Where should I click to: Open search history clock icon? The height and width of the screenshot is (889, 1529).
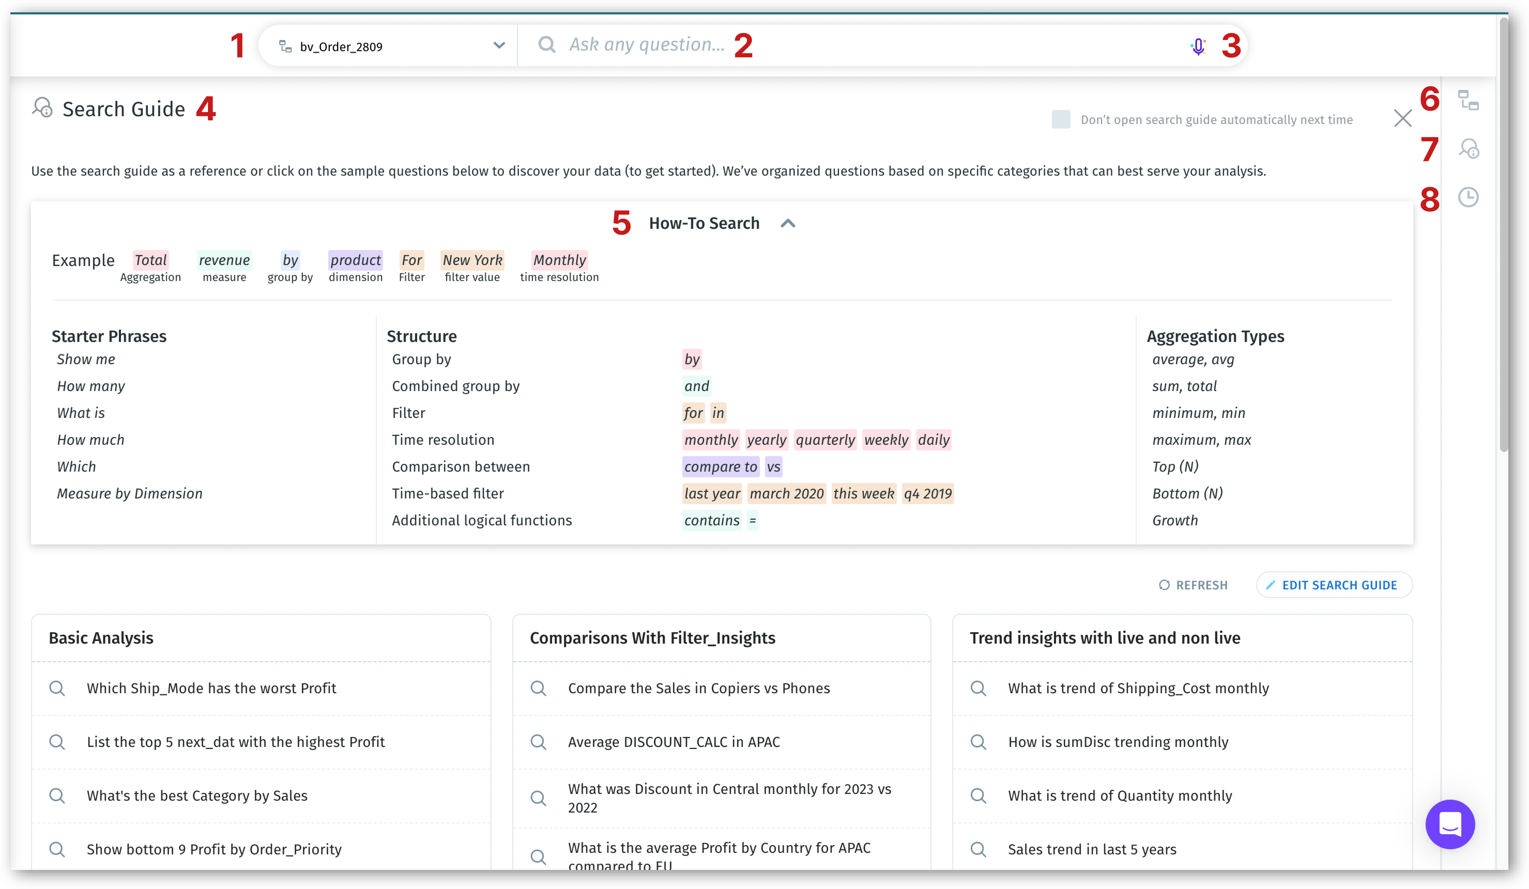click(x=1468, y=197)
